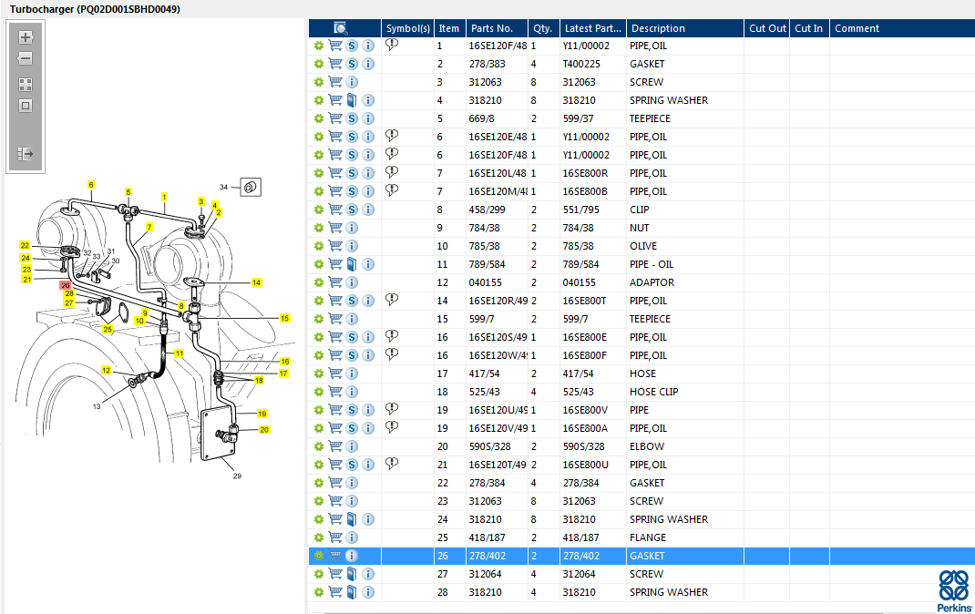Click the list-arrow export icon in diagram toolbar
This screenshot has height=614, width=975.
point(26,154)
